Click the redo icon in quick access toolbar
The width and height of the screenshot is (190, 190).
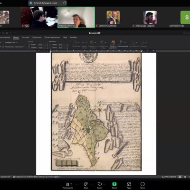pos(3,33)
